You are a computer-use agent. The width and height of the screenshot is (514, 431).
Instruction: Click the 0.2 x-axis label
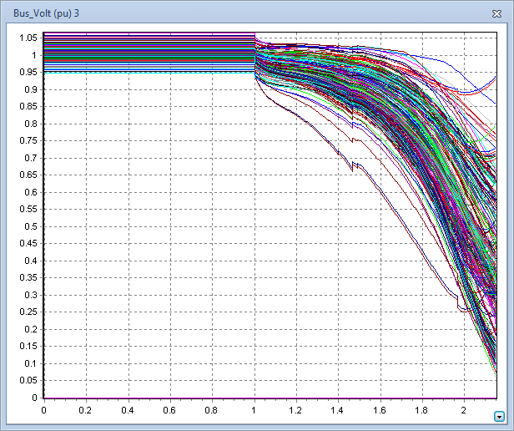click(85, 410)
